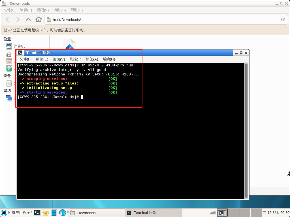Open file manager 视图(V) menu
Viewport: 290px width, 217px height.
tap(42, 10)
